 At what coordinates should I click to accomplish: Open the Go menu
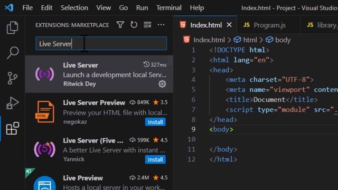[x=124, y=8]
